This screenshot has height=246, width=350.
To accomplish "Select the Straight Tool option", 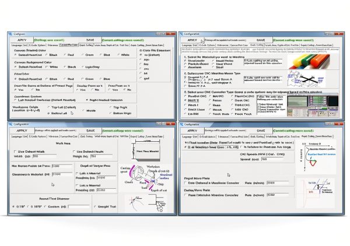I will pos(105,207).
